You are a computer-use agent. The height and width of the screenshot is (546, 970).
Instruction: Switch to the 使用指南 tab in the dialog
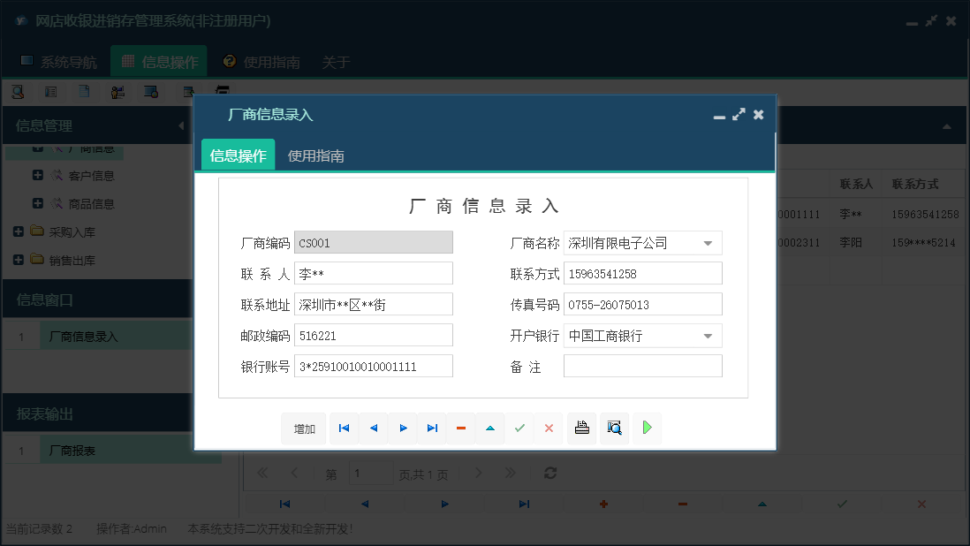(314, 155)
